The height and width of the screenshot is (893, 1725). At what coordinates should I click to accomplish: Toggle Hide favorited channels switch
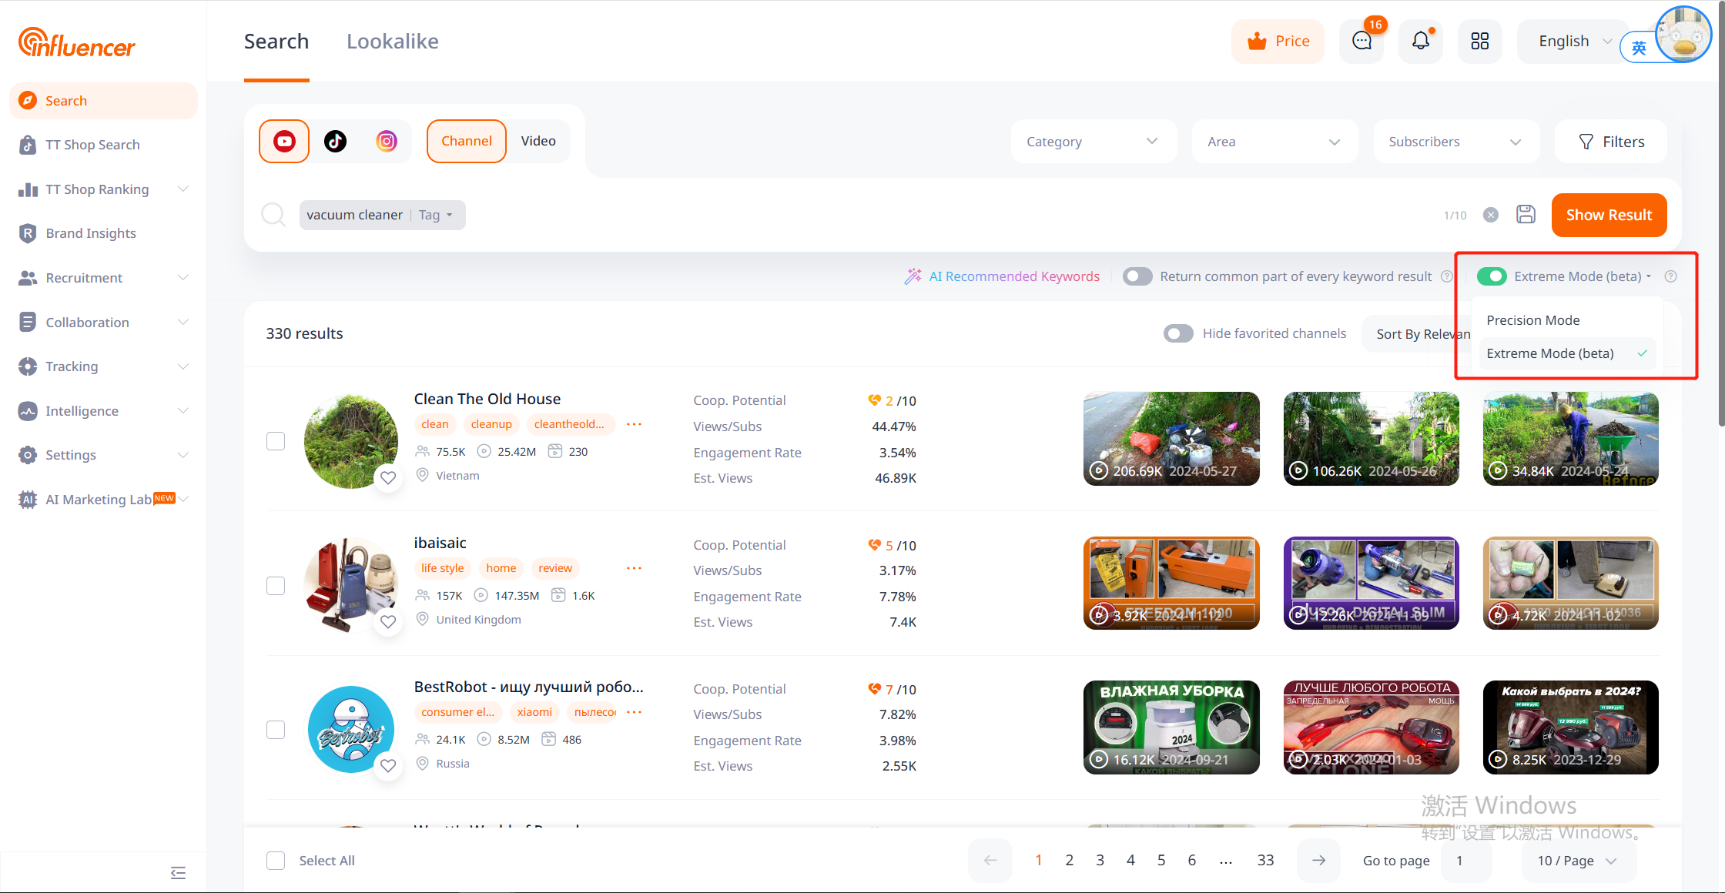pos(1177,333)
